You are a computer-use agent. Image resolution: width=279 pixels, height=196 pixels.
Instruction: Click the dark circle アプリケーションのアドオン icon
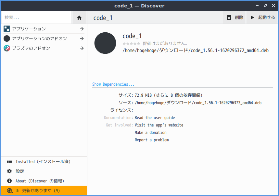coord(7,38)
